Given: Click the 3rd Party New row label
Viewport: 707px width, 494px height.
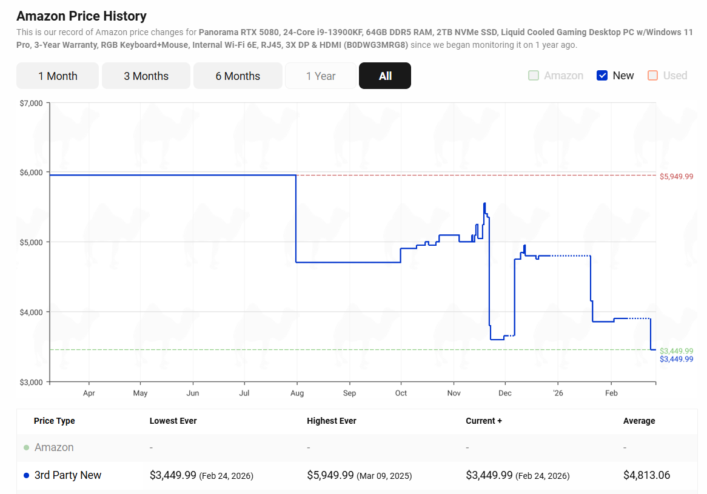Looking at the screenshot, I should (x=68, y=475).
